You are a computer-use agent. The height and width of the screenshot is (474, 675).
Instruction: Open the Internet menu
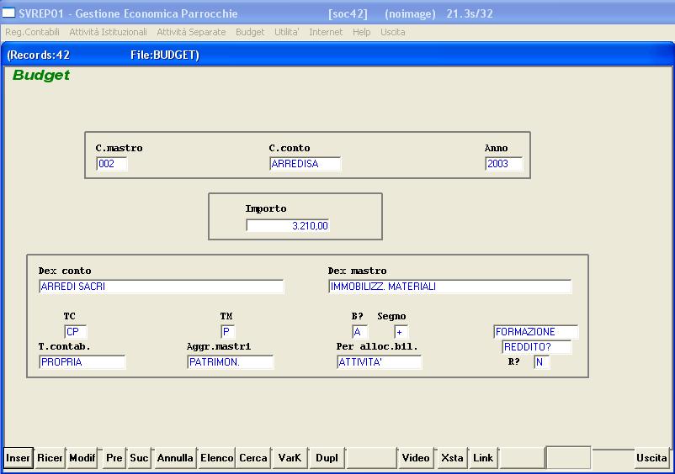pos(326,32)
